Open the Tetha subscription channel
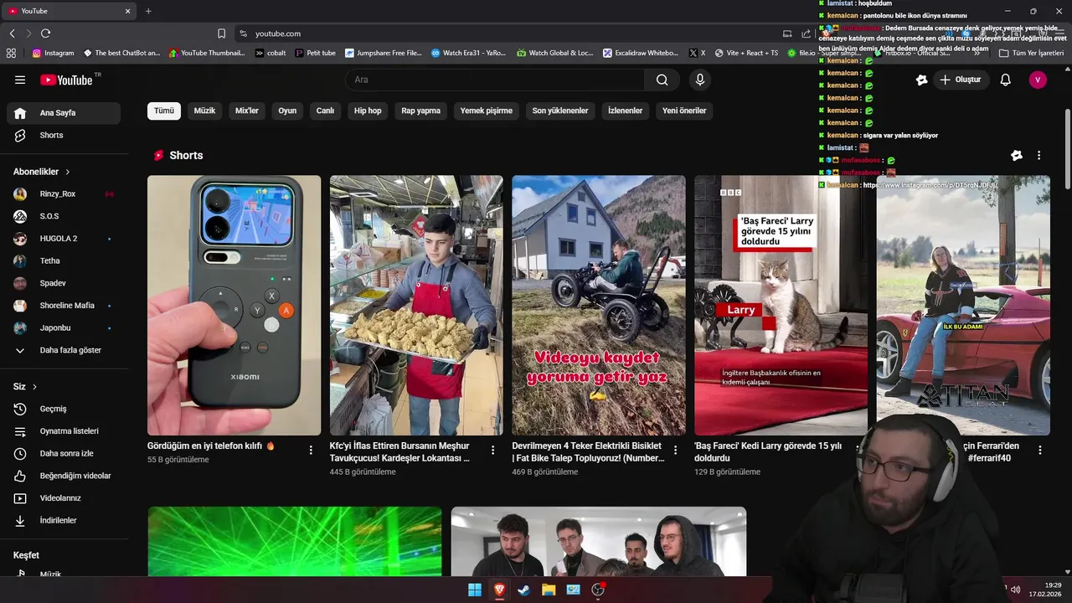Viewport: 1072px width, 603px height. coord(64,261)
